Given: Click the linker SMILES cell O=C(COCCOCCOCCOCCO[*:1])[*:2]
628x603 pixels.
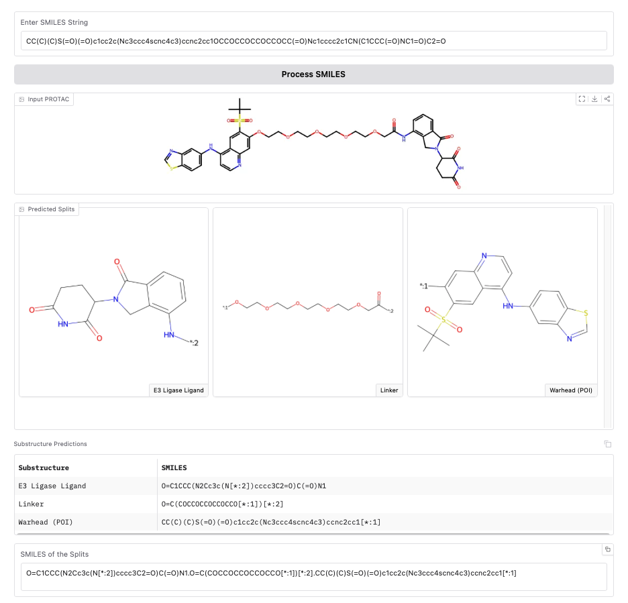Looking at the screenshot, I should 222,504.
